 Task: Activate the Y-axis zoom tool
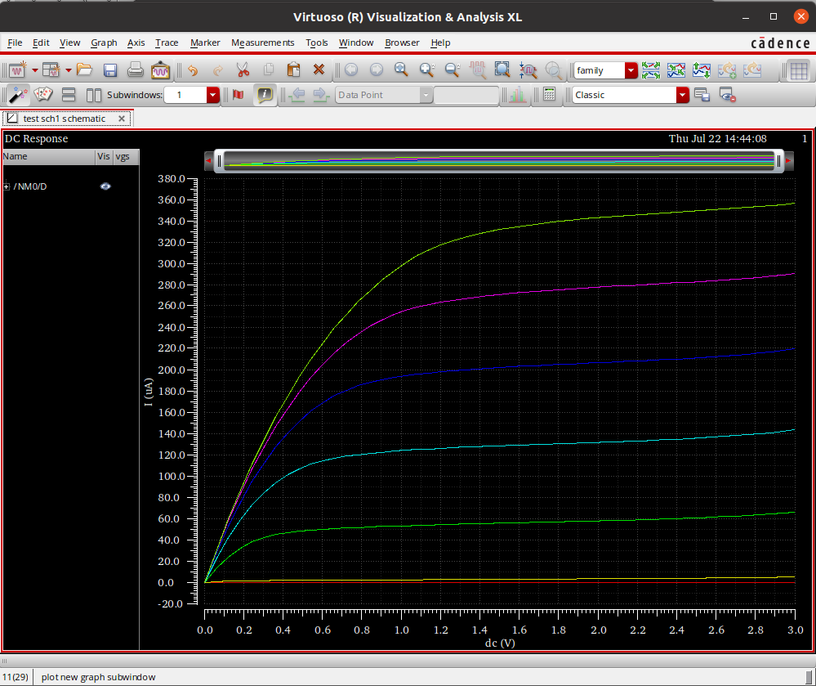point(528,69)
